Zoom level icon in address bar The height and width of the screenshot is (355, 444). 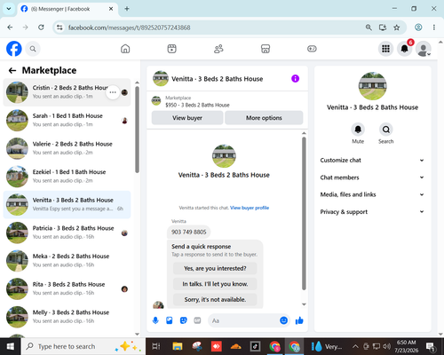pyautogui.click(x=369, y=28)
